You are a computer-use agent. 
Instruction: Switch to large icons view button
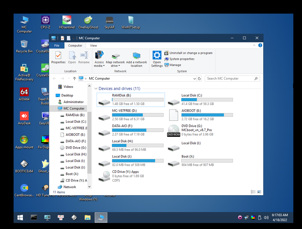[259, 192]
